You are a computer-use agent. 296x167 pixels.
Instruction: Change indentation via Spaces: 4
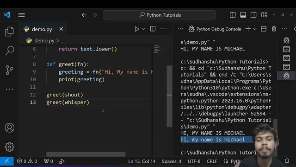click(x=172, y=161)
